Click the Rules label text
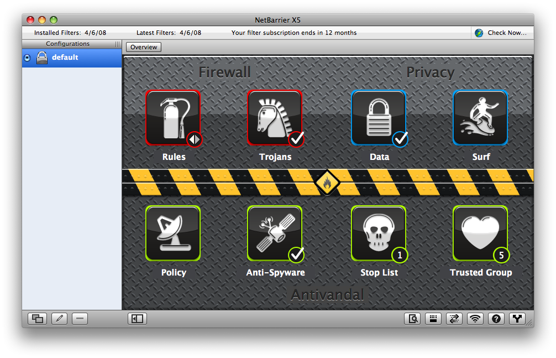This screenshot has width=556, height=358. (174, 157)
